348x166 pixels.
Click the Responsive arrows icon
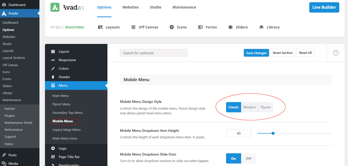(x=53, y=60)
